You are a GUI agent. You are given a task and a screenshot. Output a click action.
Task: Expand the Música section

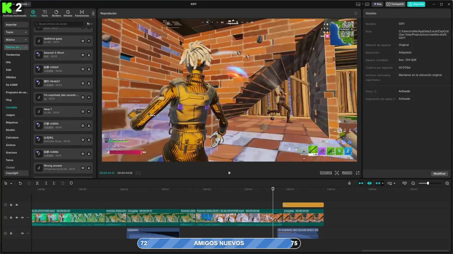(16, 40)
